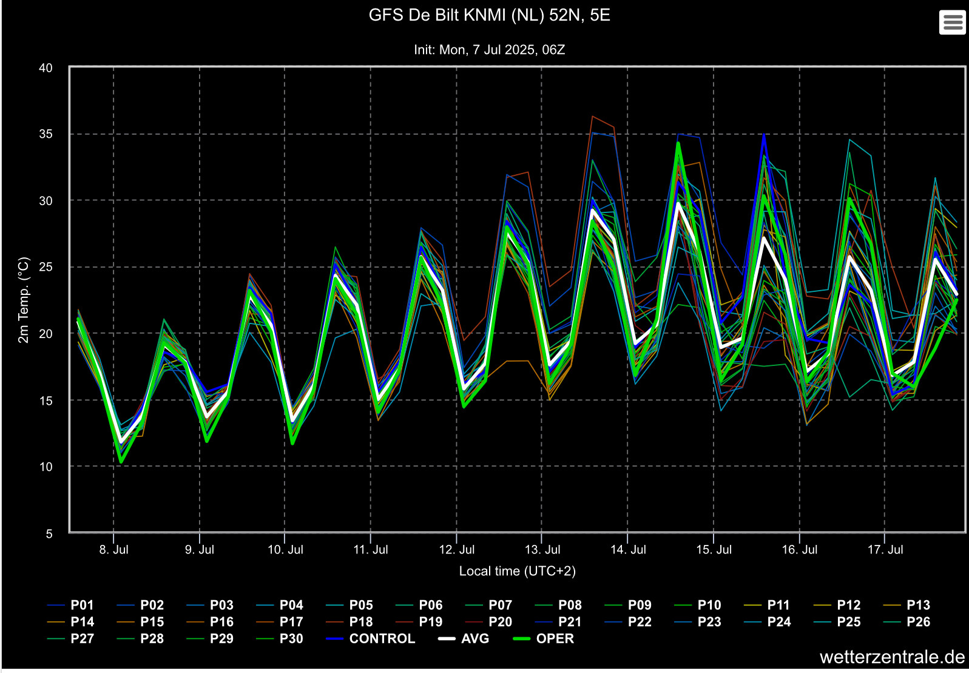The width and height of the screenshot is (969, 673).
Task: Click the wetterzentrale.de credit link
Action: click(891, 657)
